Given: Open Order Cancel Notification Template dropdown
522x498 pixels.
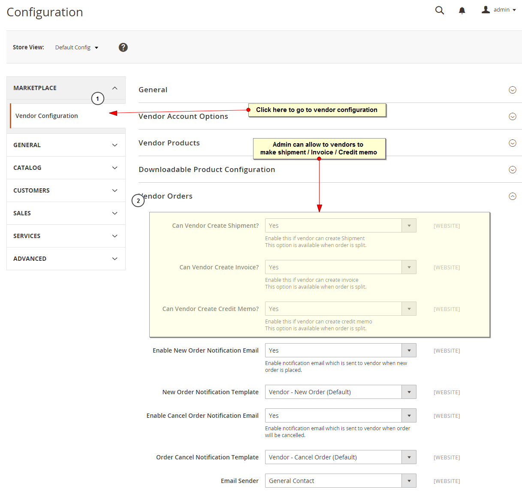Looking at the screenshot, I should [340, 457].
